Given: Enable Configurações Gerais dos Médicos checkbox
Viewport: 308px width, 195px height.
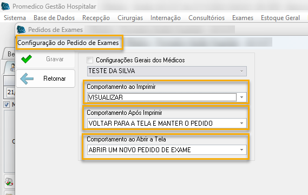Looking at the screenshot, I should (x=90, y=60).
